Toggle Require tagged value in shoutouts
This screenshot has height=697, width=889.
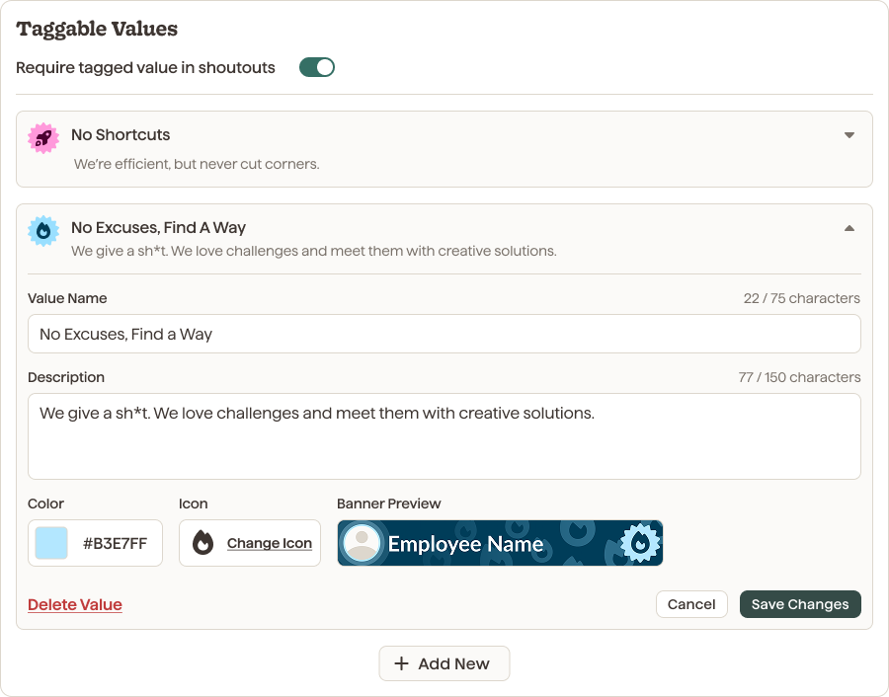pos(317,67)
